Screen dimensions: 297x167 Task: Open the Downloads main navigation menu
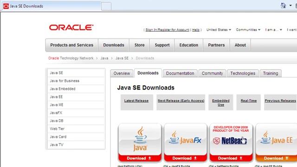114,45
